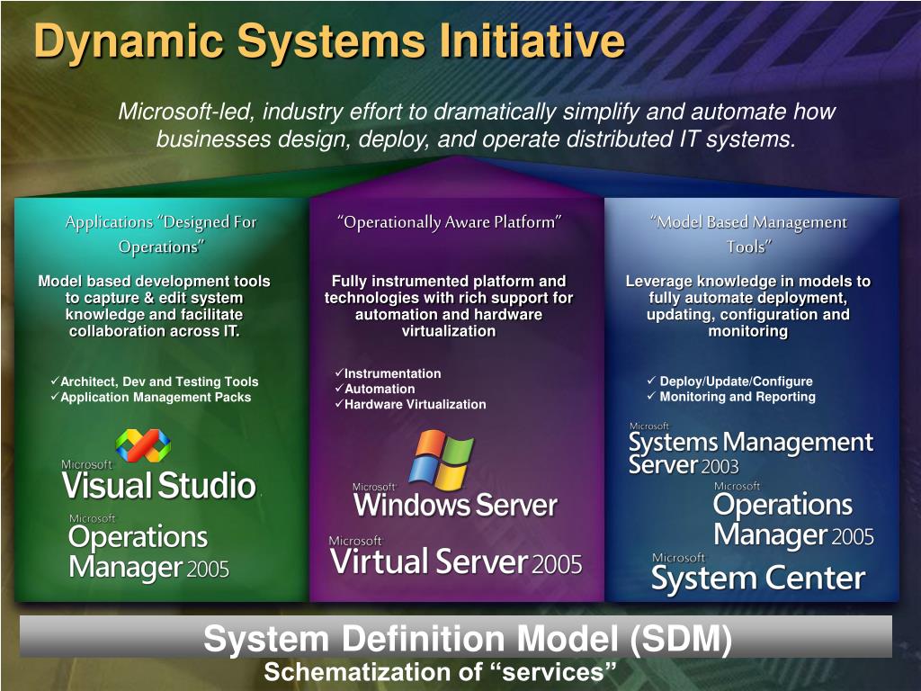The image size is (921, 691).
Task: Select "Fully instrumented platform" paragraph
Action: click(449, 306)
